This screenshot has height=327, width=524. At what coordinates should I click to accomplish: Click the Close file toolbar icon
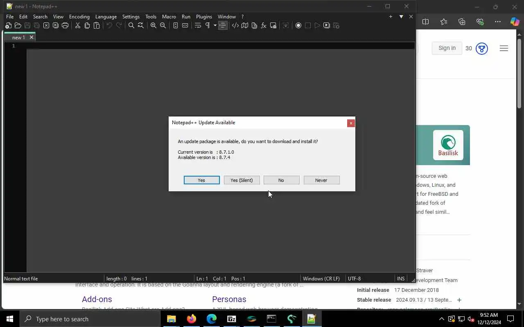point(46,25)
